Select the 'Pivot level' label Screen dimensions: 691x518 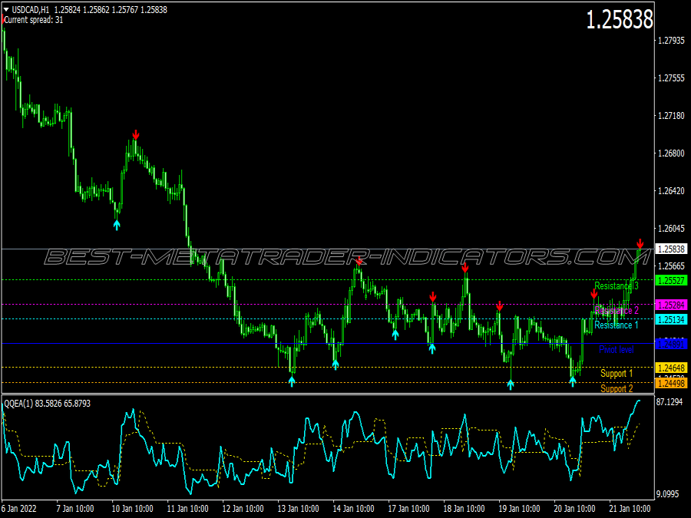coord(616,350)
